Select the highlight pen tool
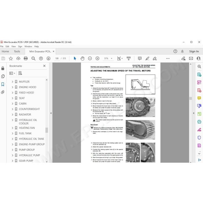Screen dimensions: 203x203 coord(147,59)
